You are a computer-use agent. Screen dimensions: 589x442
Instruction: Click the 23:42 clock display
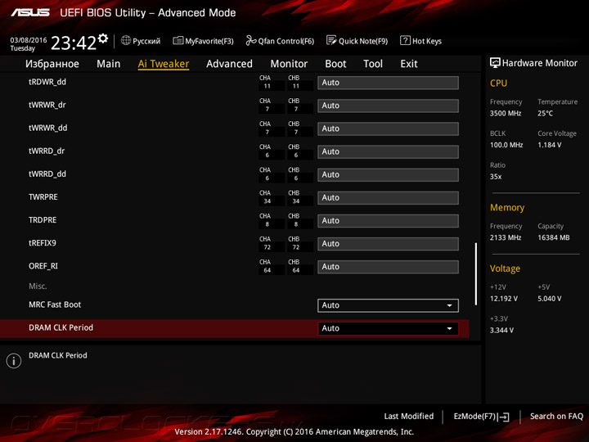(74, 43)
